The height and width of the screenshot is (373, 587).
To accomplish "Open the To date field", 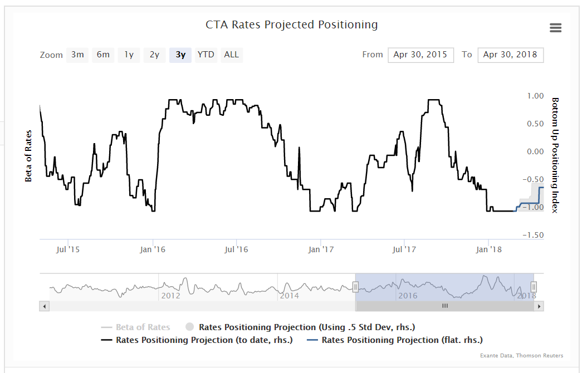I will (x=510, y=55).
